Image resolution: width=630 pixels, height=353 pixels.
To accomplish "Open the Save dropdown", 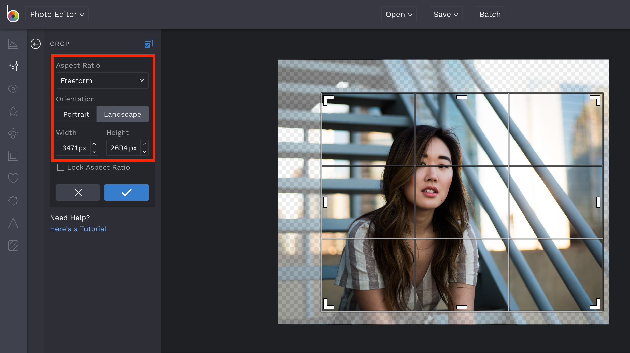I will pos(445,14).
